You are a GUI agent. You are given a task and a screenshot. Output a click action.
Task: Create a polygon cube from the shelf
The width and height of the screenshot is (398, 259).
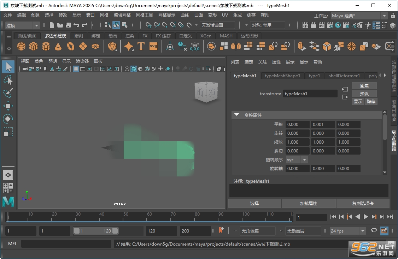(x=34, y=46)
